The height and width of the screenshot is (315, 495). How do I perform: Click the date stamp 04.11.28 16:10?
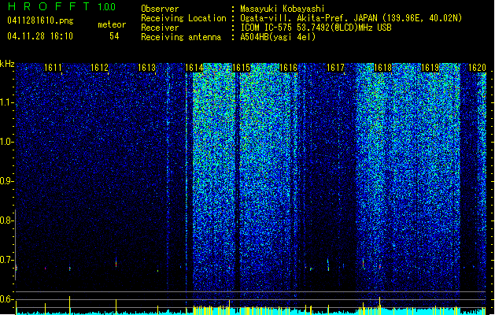tap(40, 36)
